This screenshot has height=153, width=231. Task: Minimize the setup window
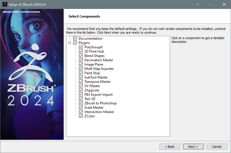pos(198,4)
